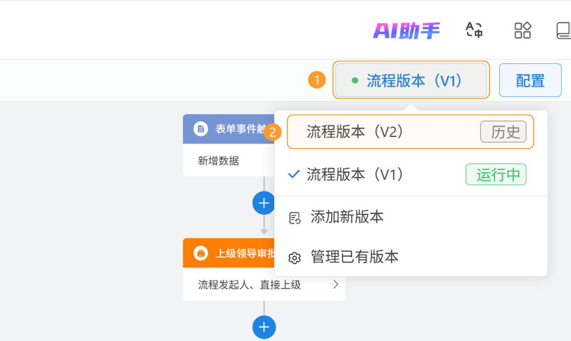Viewport: 571px width, 341px height.
Task: Add node below the approval step
Action: click(264, 327)
